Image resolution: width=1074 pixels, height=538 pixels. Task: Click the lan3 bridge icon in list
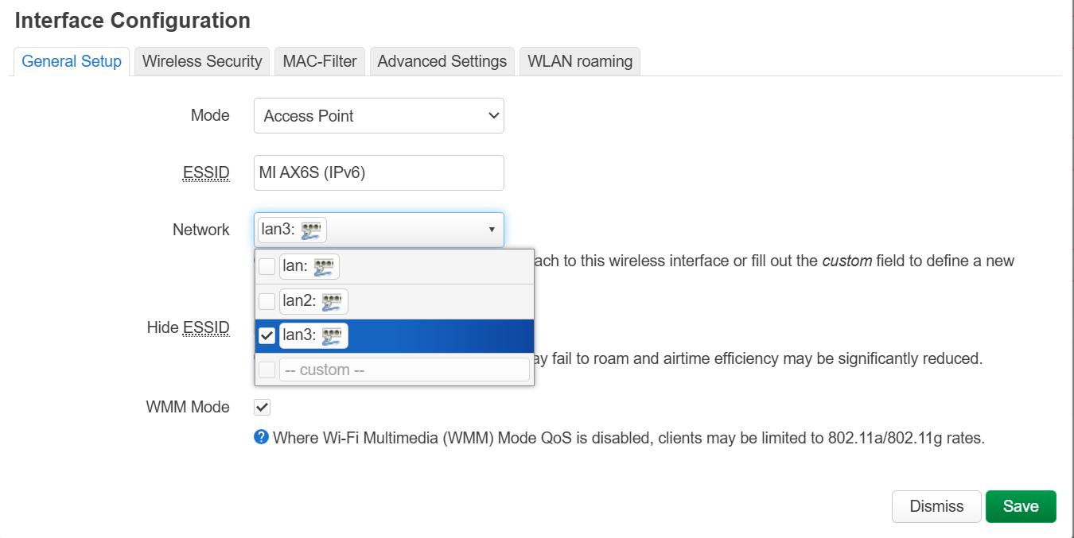(x=332, y=336)
